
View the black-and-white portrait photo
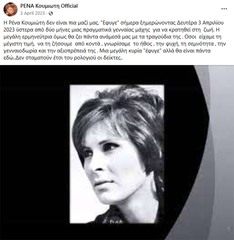117,154
